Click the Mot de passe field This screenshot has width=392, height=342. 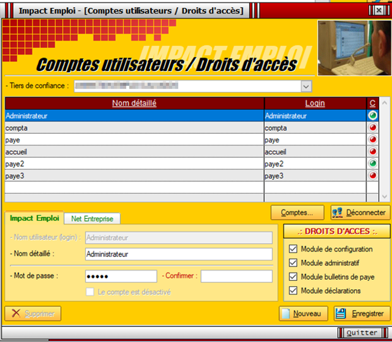click(x=121, y=276)
